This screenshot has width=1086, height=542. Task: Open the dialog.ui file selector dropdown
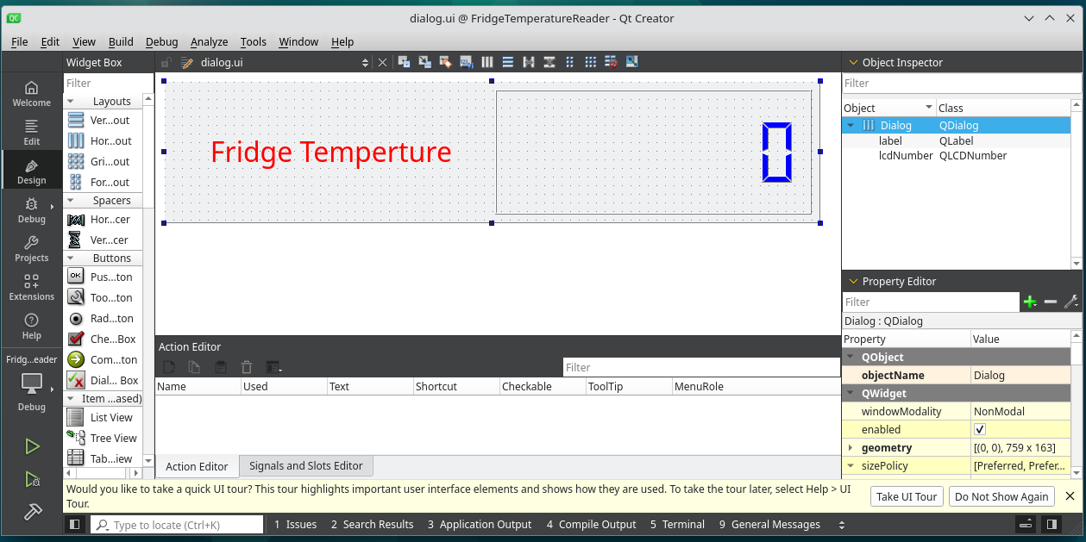tap(365, 62)
